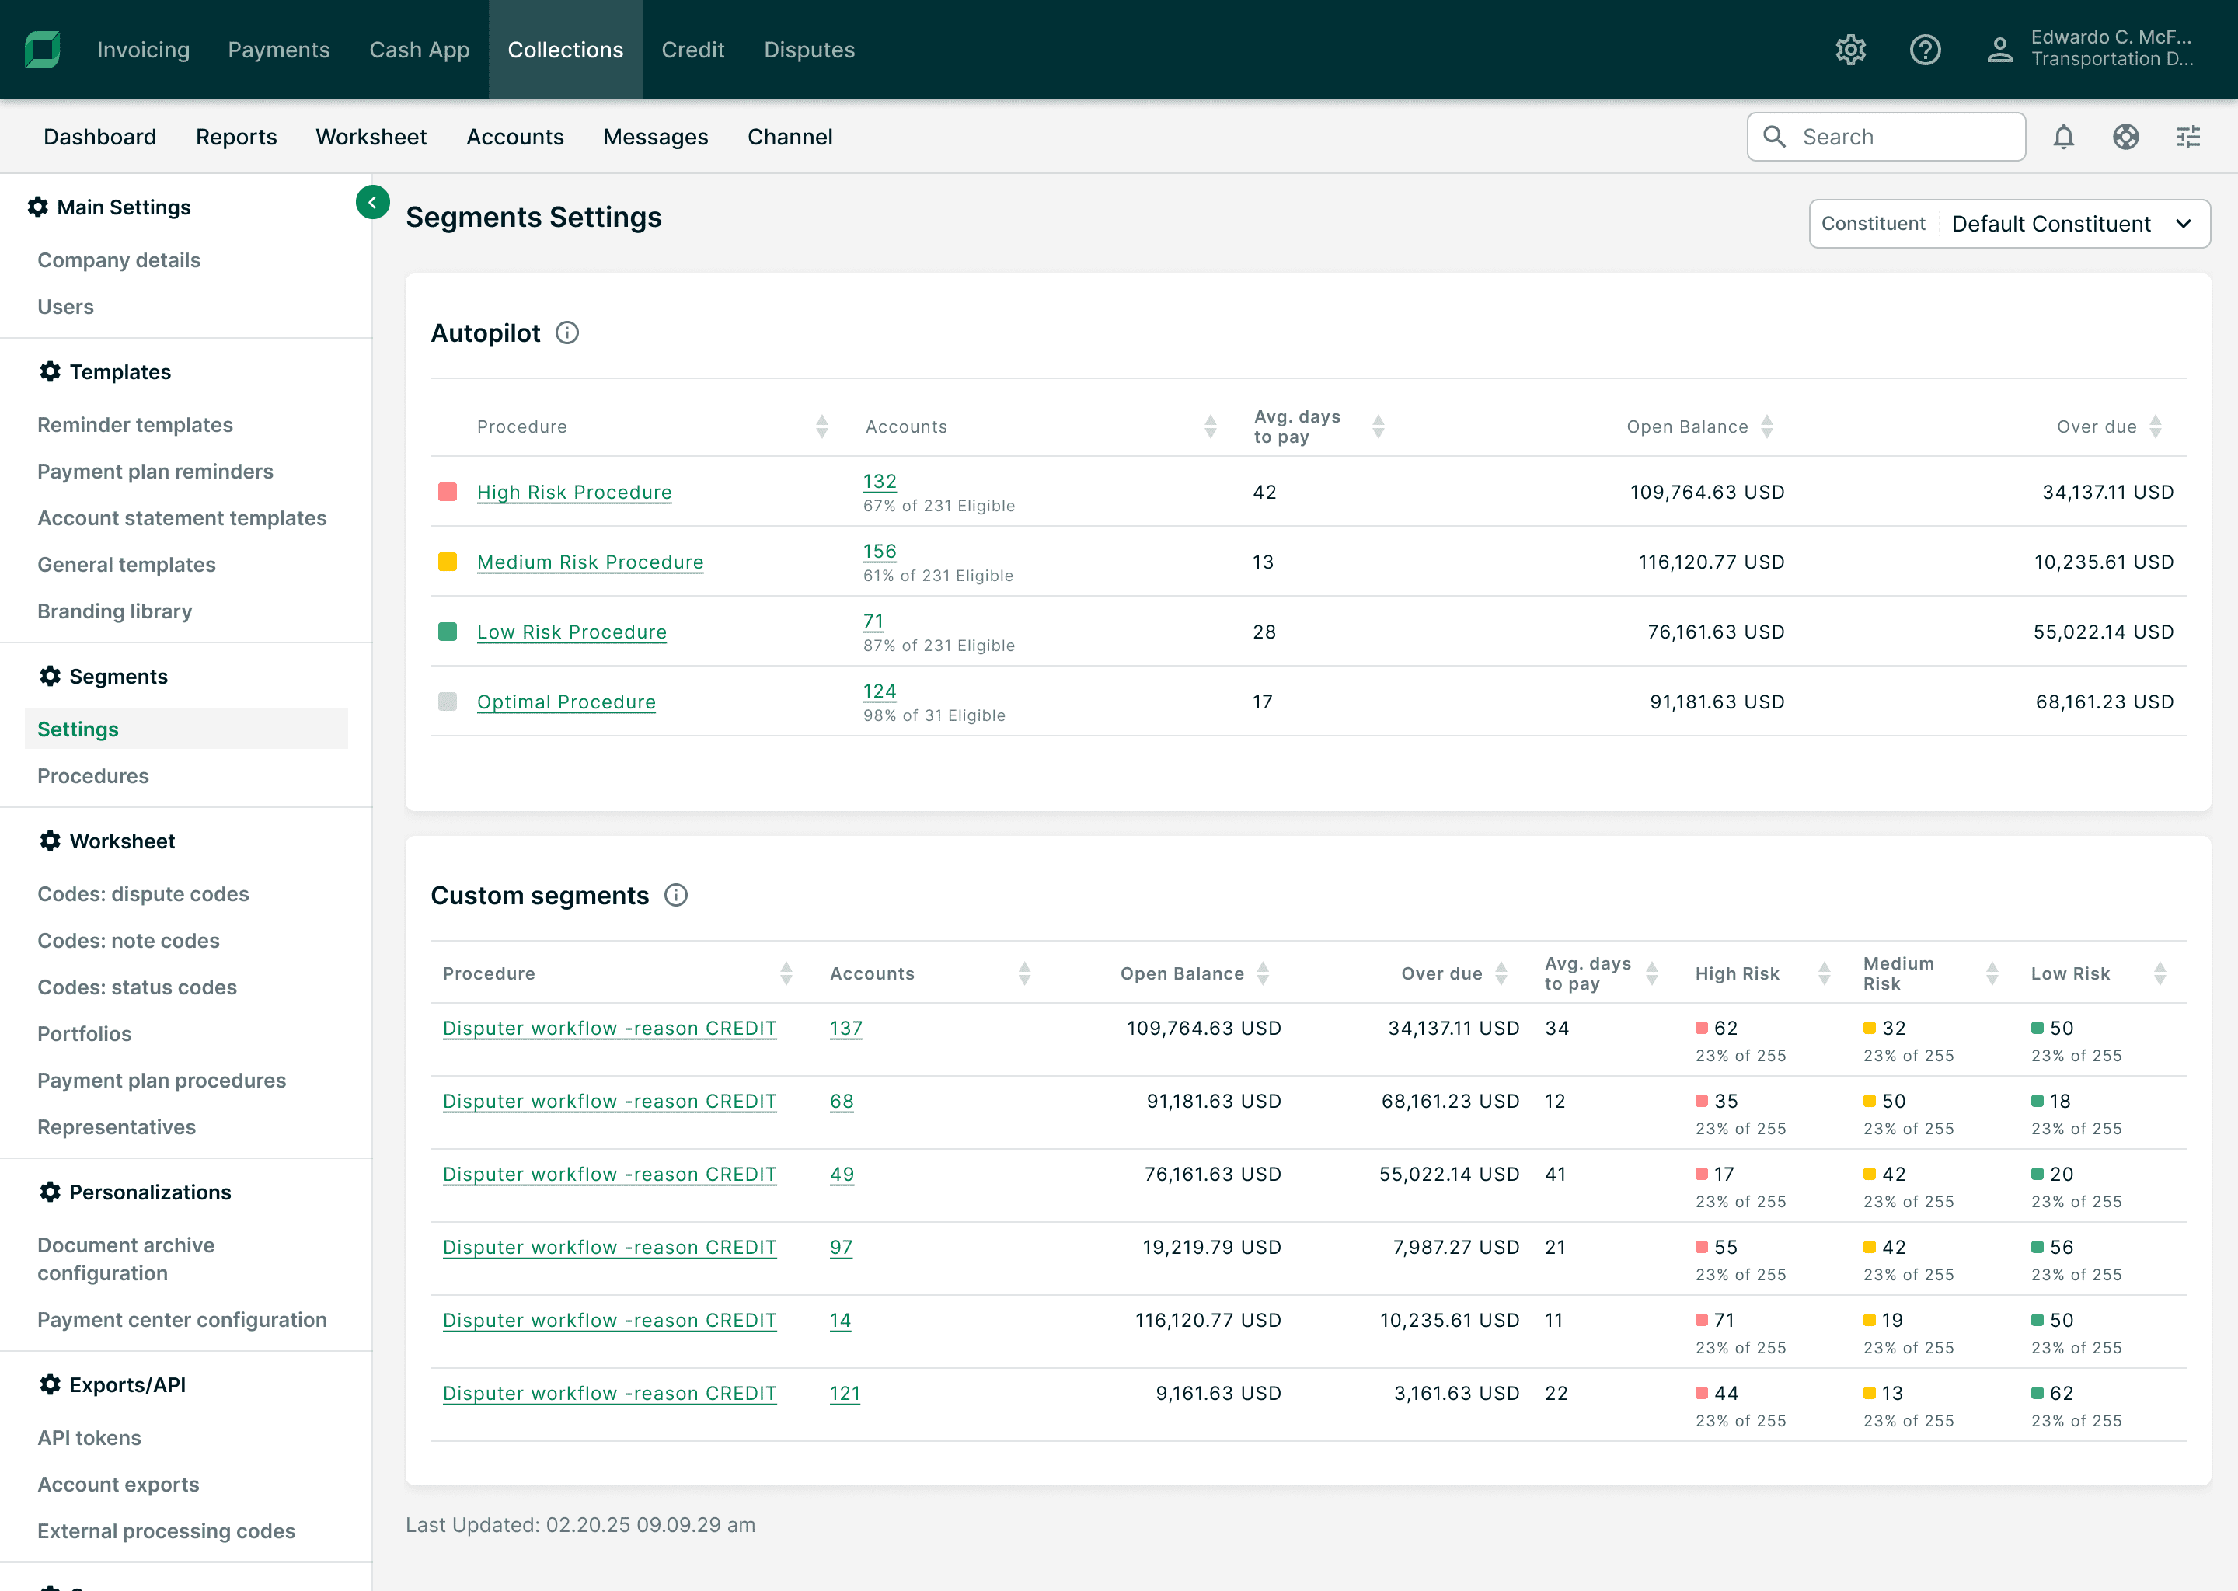The height and width of the screenshot is (1591, 2238).
Task: Select Procedures in Segments sidebar
Action: (93, 776)
